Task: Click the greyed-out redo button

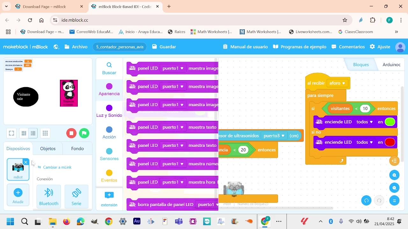Action: pyautogui.click(x=379, y=200)
